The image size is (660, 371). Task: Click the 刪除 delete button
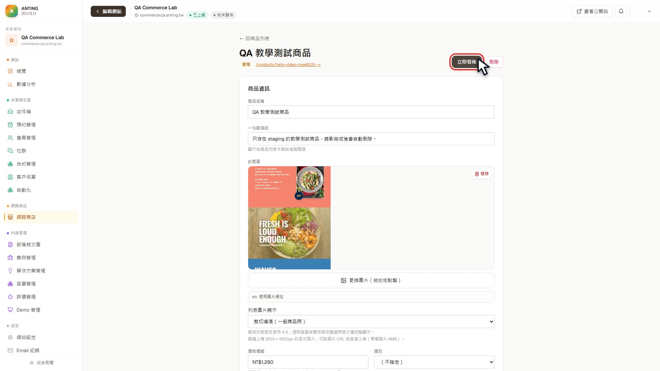494,62
